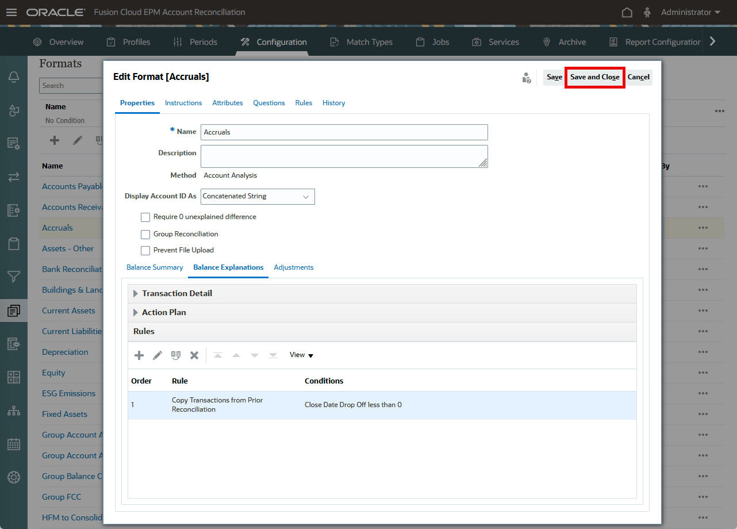This screenshot has height=529, width=737.
Task: Switch to the Jobs tab
Action: [x=433, y=42]
